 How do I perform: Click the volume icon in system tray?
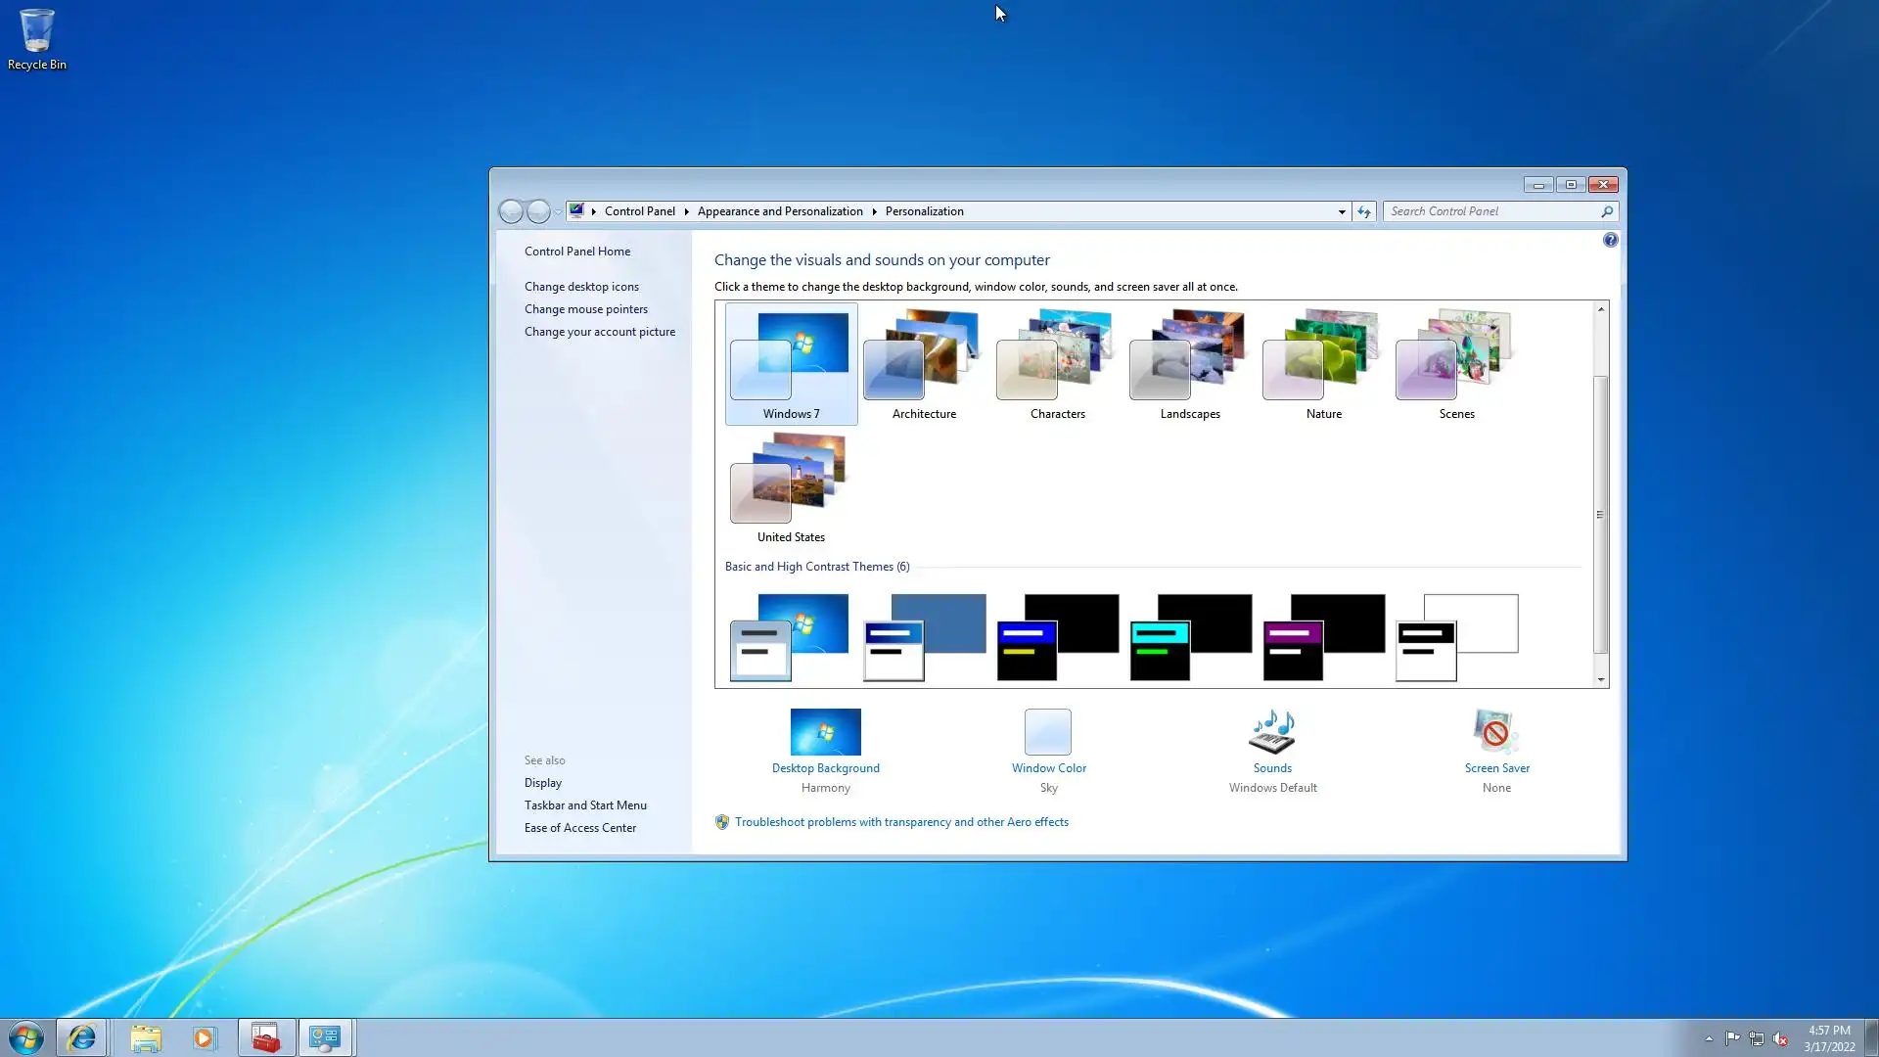coord(1780,1039)
